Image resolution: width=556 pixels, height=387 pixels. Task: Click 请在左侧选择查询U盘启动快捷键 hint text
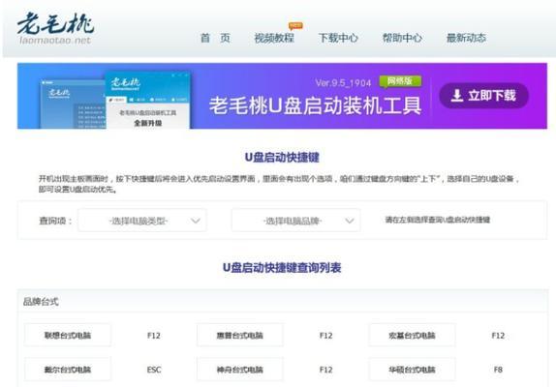(438, 220)
